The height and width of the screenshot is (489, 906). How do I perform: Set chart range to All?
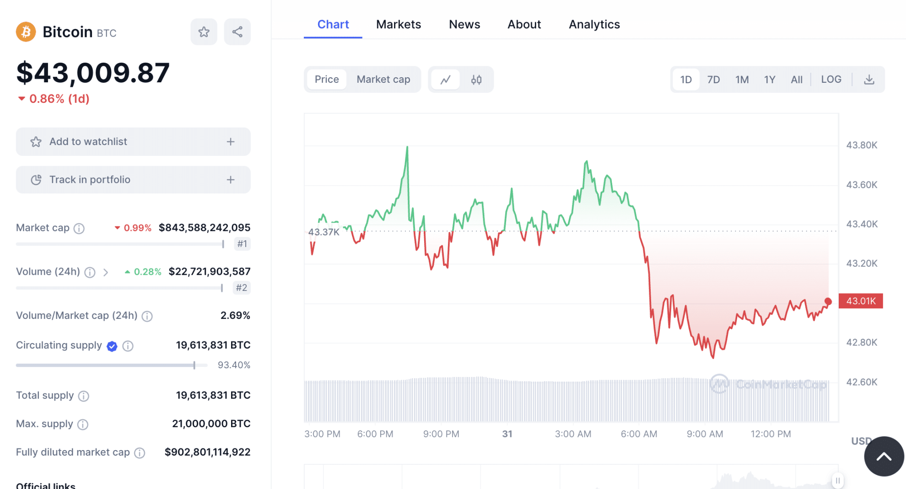[797, 80]
